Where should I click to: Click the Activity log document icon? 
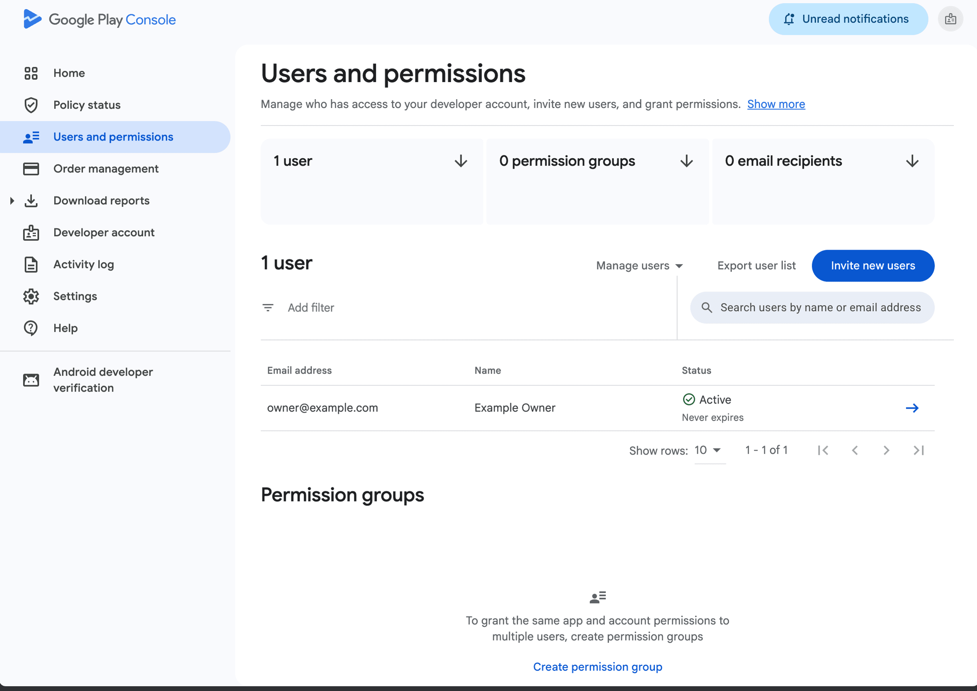[x=31, y=265]
